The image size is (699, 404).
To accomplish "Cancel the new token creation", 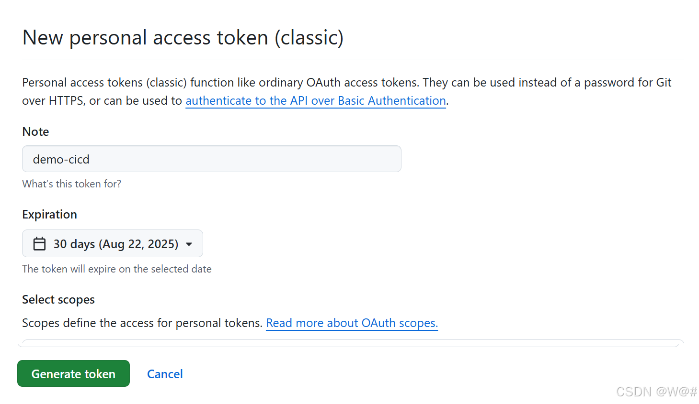I will (165, 374).
